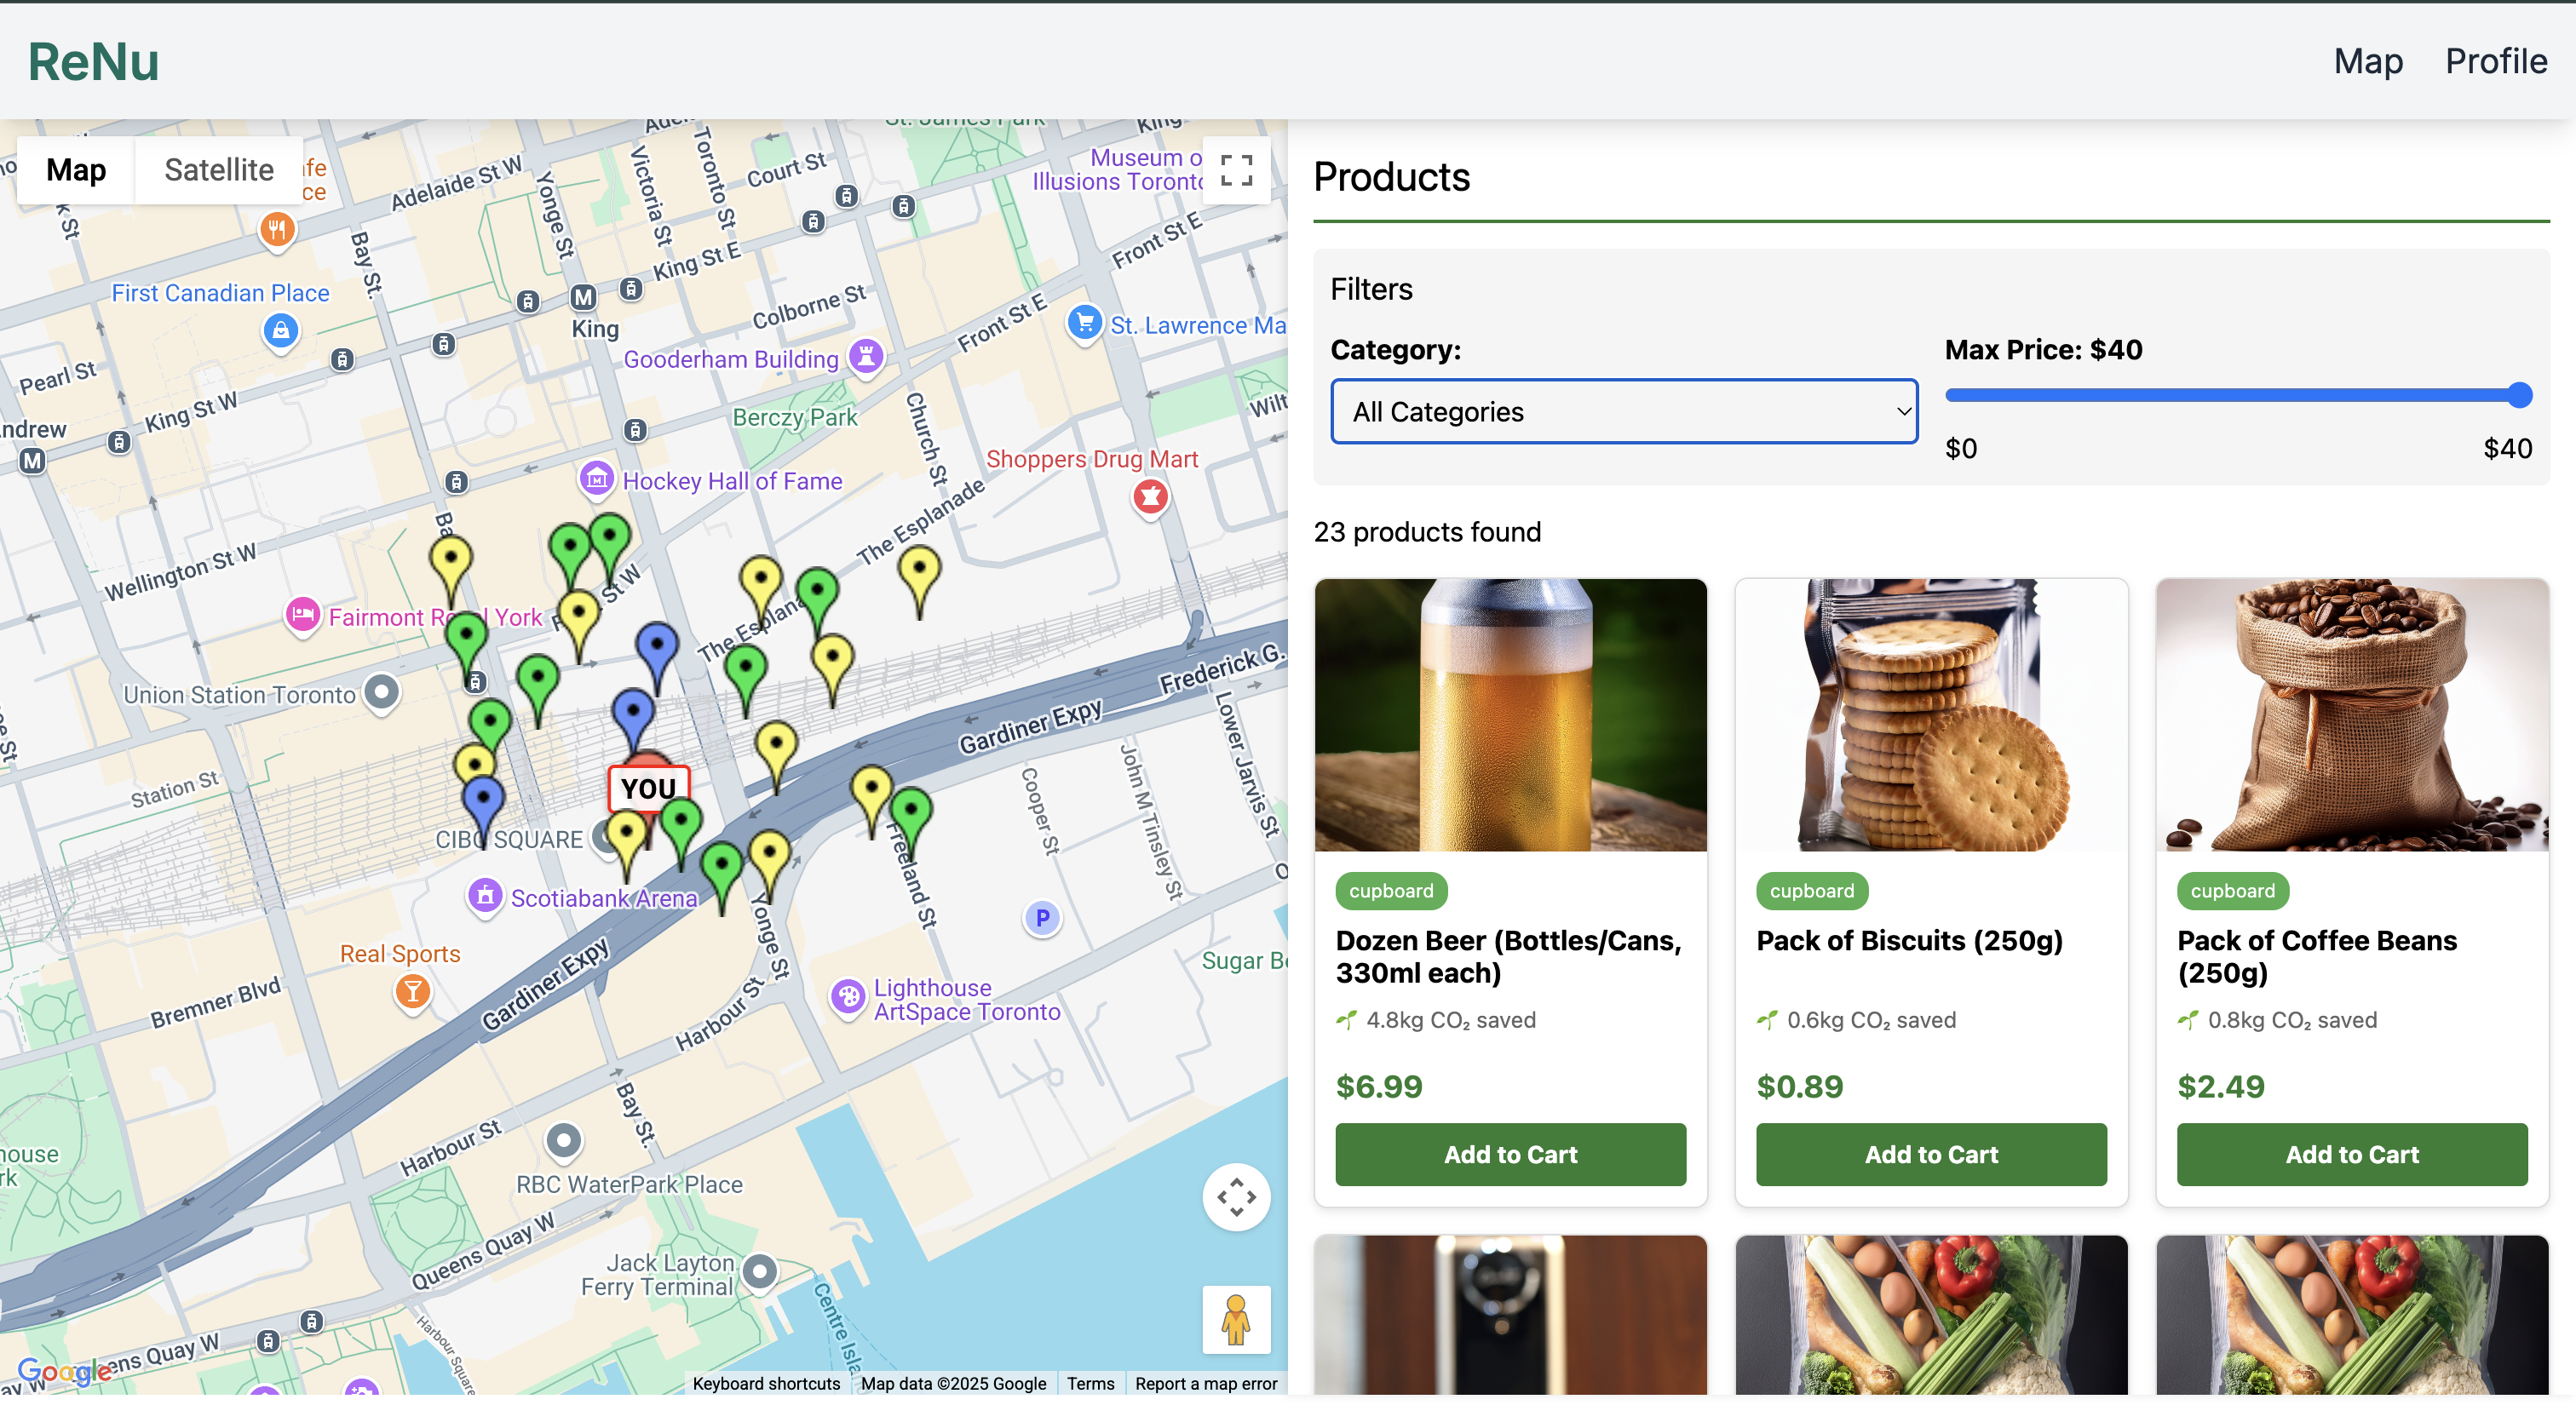Viewport: 2576px width, 1405px height.
Task: Click the Street View pegman icon
Action: [1236, 1319]
